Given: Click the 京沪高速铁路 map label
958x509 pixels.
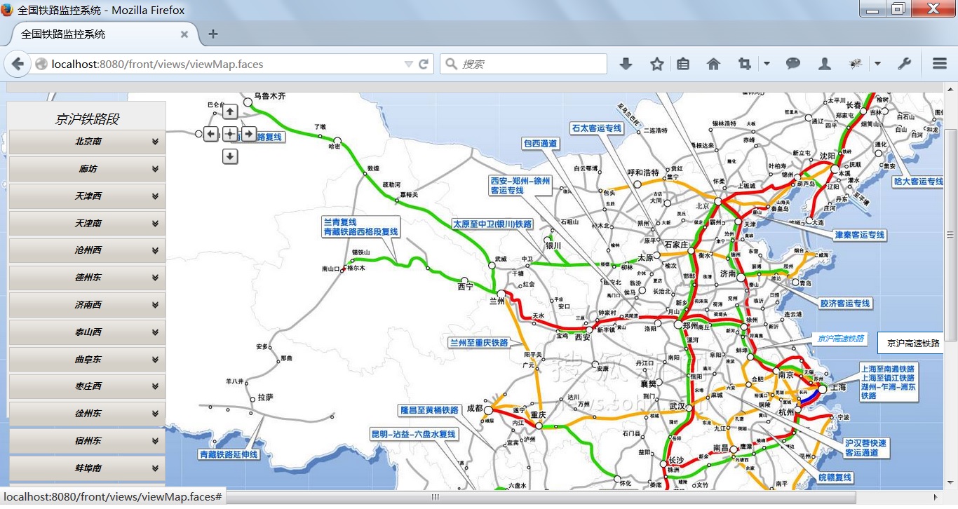Looking at the screenshot, I should [842, 339].
